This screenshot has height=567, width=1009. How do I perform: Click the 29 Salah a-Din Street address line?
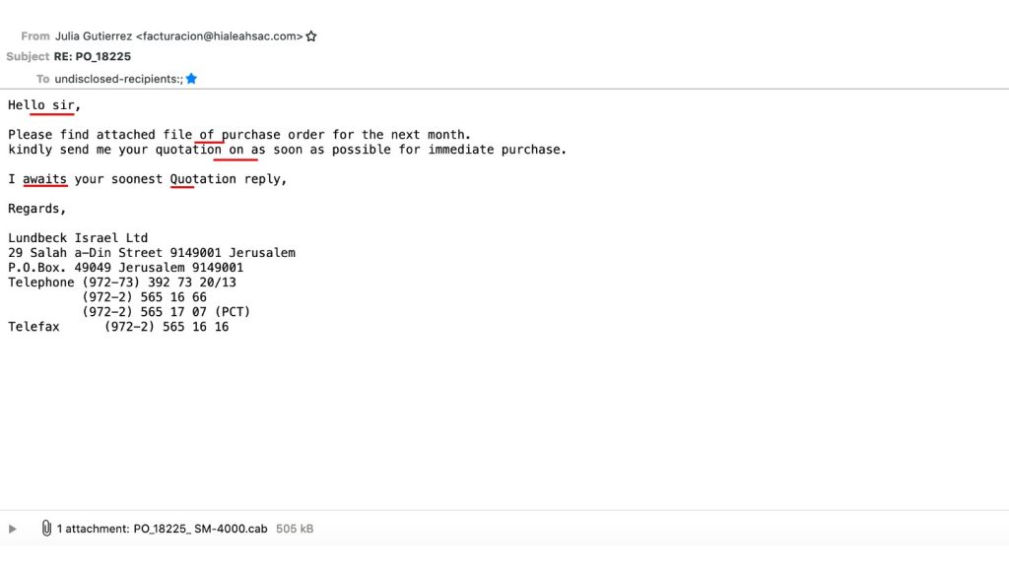click(152, 253)
